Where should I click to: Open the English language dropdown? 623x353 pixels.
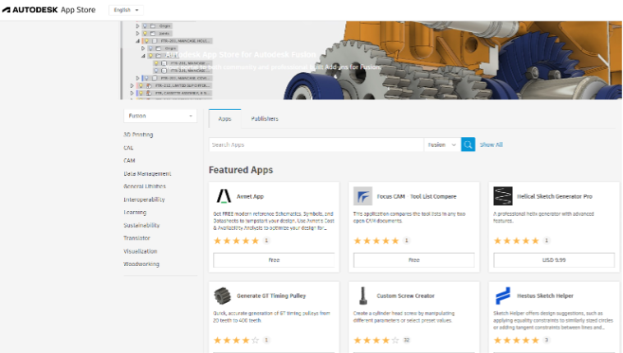click(x=126, y=10)
